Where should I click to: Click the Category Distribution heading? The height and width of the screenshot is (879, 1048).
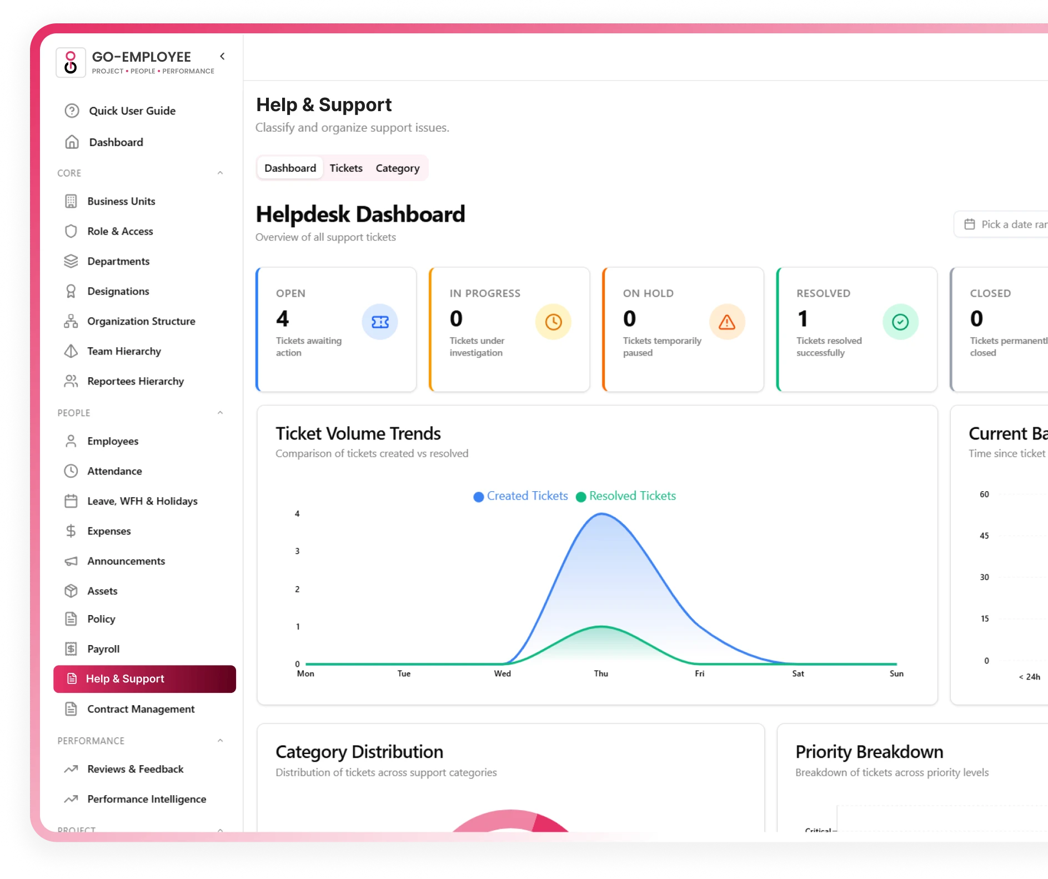(359, 752)
